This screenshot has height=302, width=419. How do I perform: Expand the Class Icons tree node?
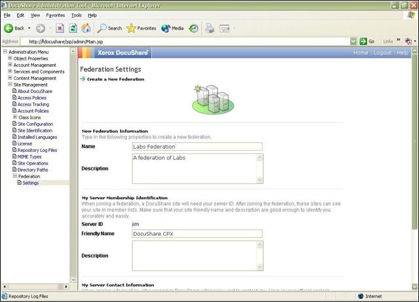coord(15,117)
